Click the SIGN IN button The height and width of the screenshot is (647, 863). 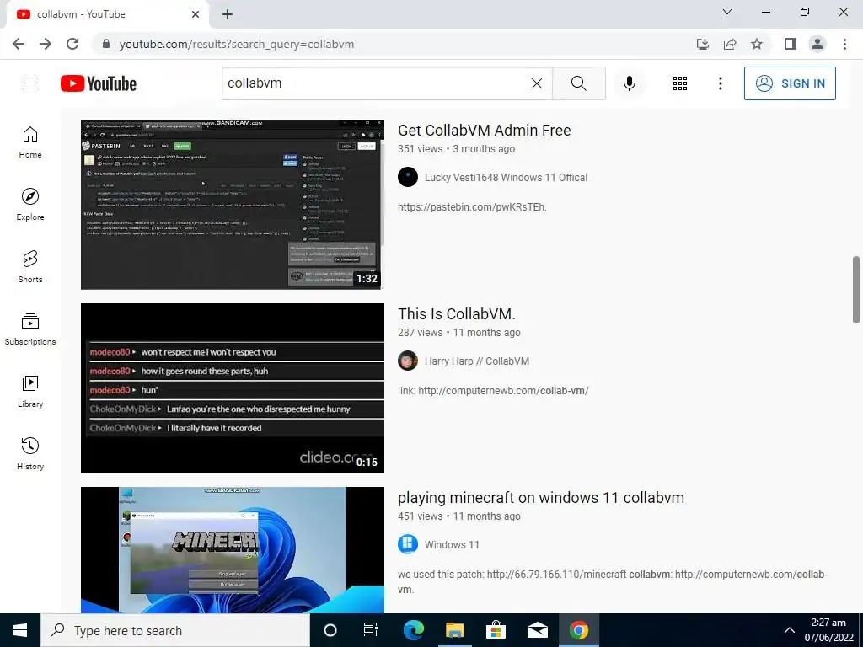790,83
